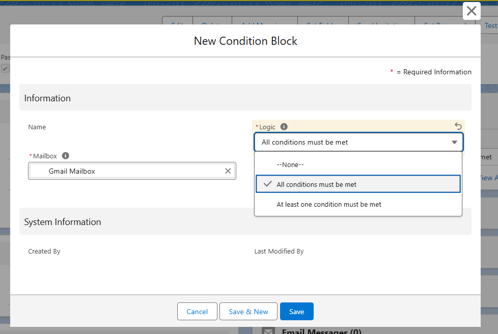The height and width of the screenshot is (334, 498).
Task: Click the info icon beside Logic
Action: 284,127
